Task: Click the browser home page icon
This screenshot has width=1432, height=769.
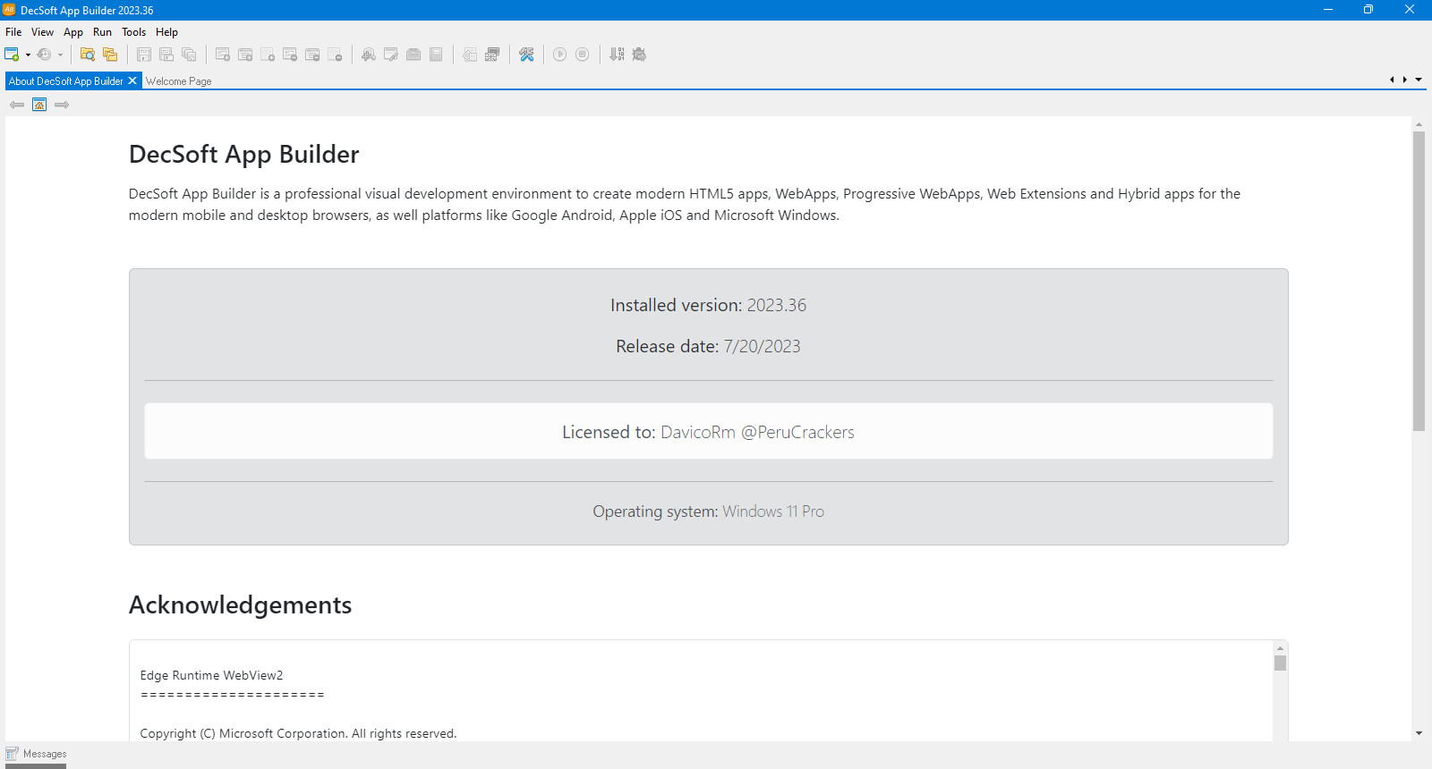Action: tap(39, 105)
